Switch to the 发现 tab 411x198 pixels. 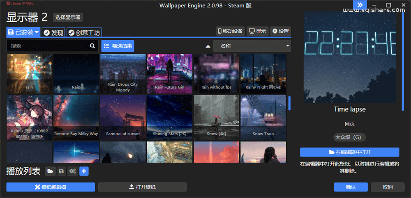[x=53, y=32]
